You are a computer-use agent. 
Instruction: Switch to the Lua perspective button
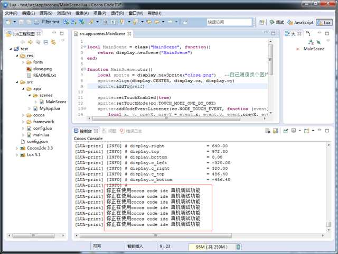[324, 22]
